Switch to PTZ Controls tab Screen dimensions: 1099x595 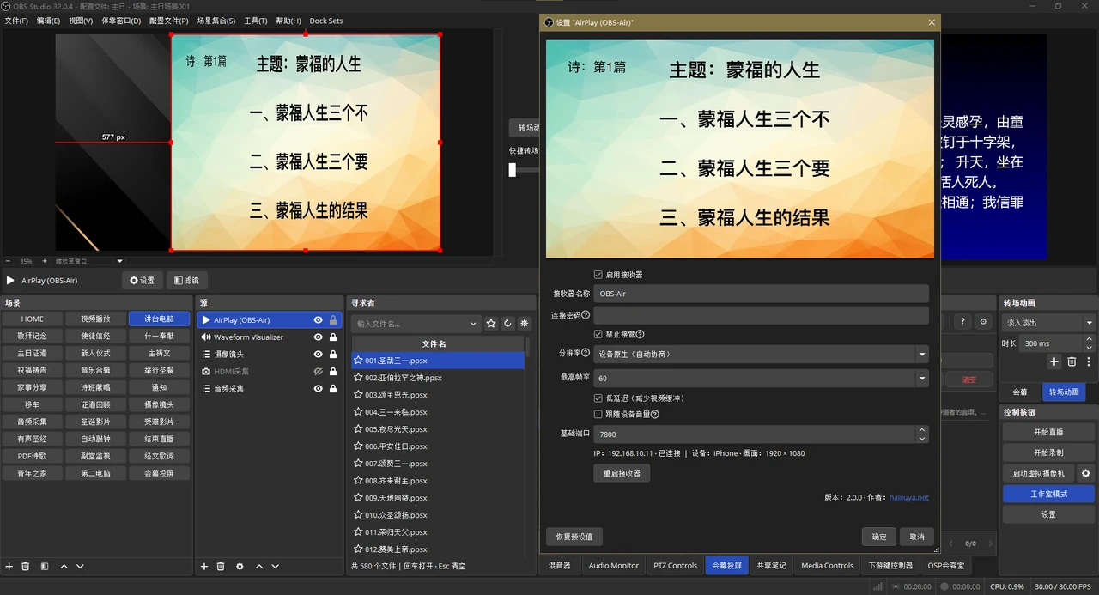(x=676, y=566)
